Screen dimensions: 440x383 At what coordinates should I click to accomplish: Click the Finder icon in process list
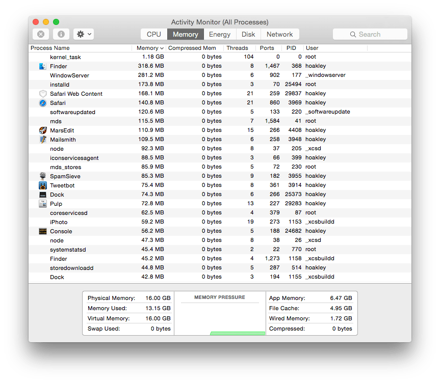[43, 66]
